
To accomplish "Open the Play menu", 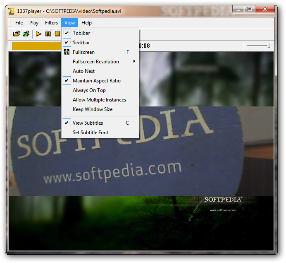I will coord(34,23).
